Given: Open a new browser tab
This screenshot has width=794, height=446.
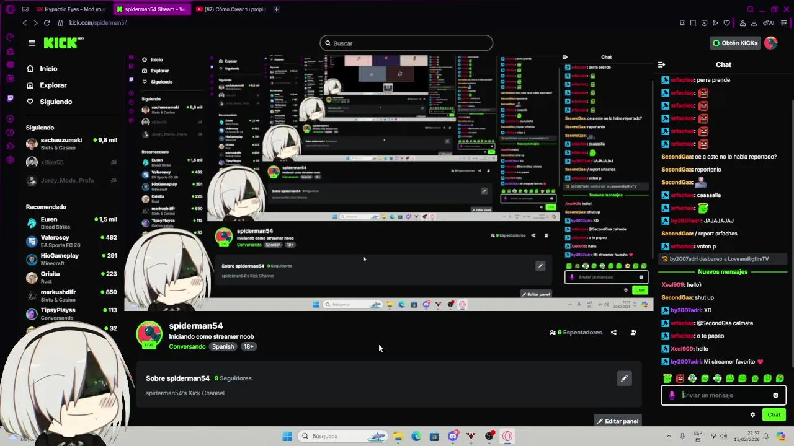Looking at the screenshot, I should pos(277,9).
